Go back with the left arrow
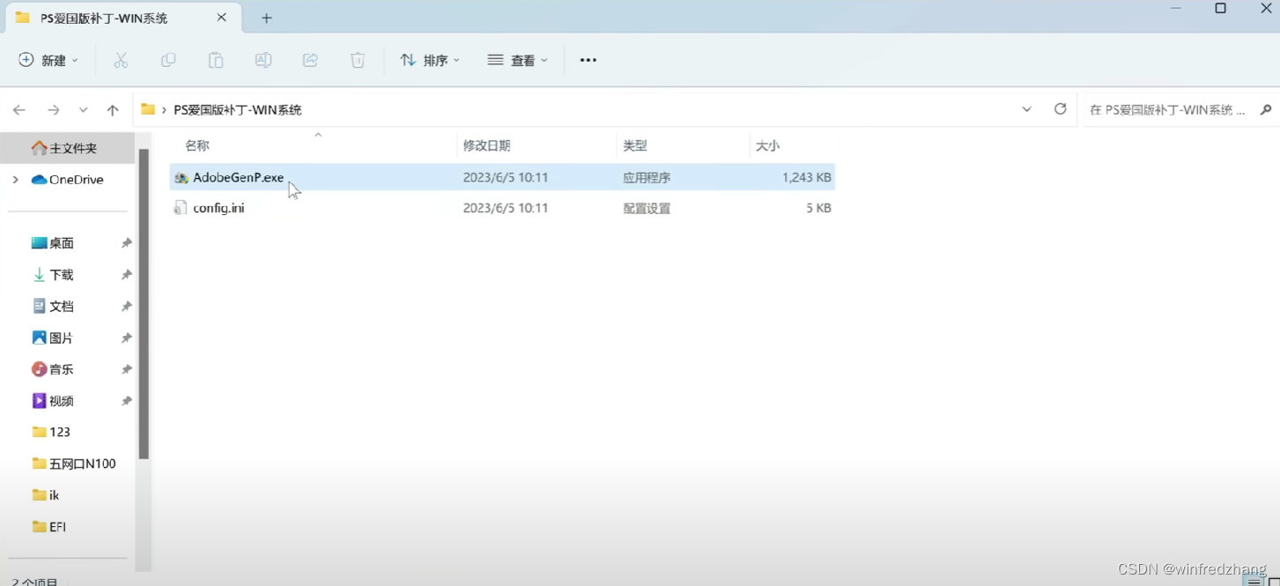 (19, 110)
